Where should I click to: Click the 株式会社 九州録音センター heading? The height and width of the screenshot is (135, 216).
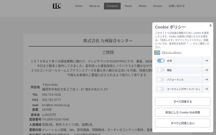[x=108, y=40]
